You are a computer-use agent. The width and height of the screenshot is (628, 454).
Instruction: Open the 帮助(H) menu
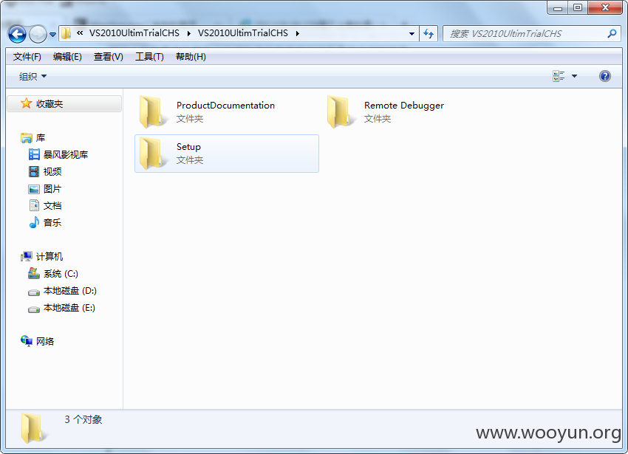point(191,57)
